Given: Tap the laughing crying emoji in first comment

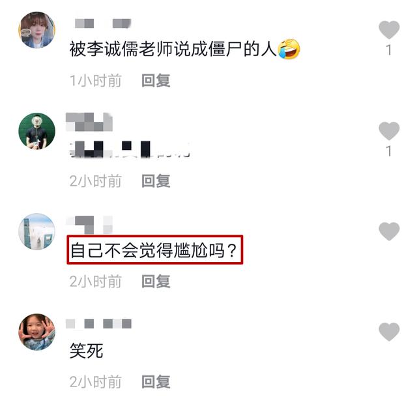Looking at the screenshot, I should pyautogui.click(x=289, y=49).
